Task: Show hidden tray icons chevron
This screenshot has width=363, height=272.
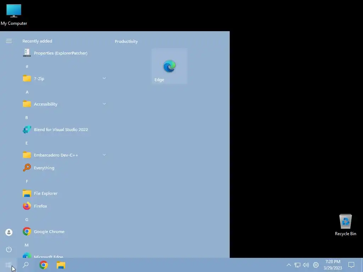Action: tap(289, 265)
